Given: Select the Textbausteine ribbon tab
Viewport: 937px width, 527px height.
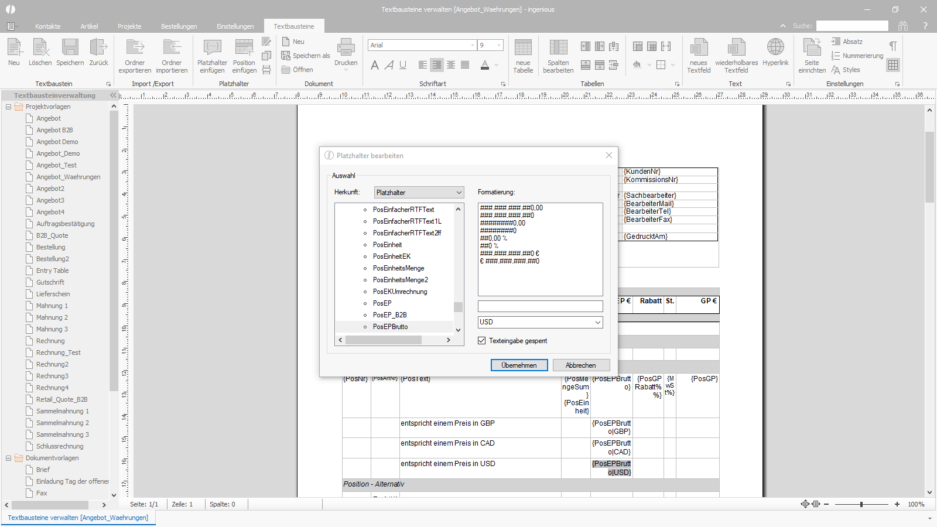Looking at the screenshot, I should coord(294,26).
